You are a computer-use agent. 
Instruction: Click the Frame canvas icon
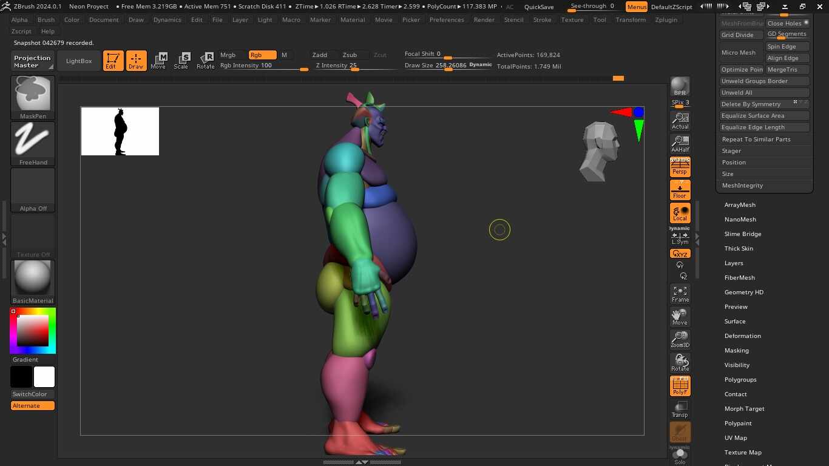[x=679, y=294]
